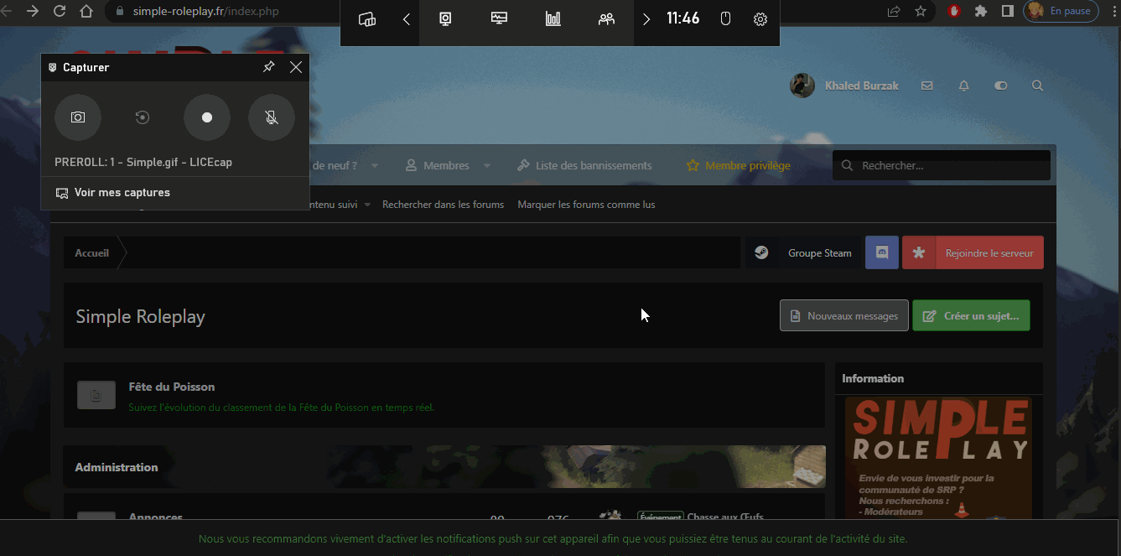Toggle the Performance widget in Game Bar
Viewport: 1121px width, 556px height.
pyautogui.click(x=500, y=19)
